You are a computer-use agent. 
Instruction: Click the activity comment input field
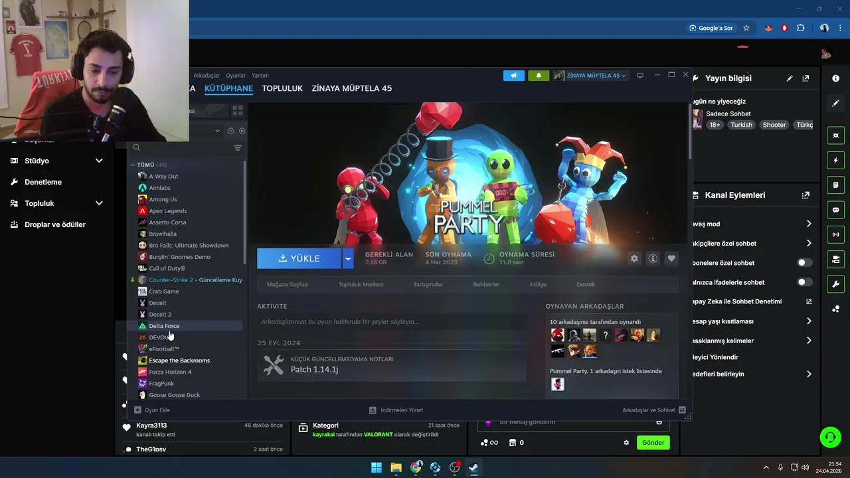click(x=392, y=322)
